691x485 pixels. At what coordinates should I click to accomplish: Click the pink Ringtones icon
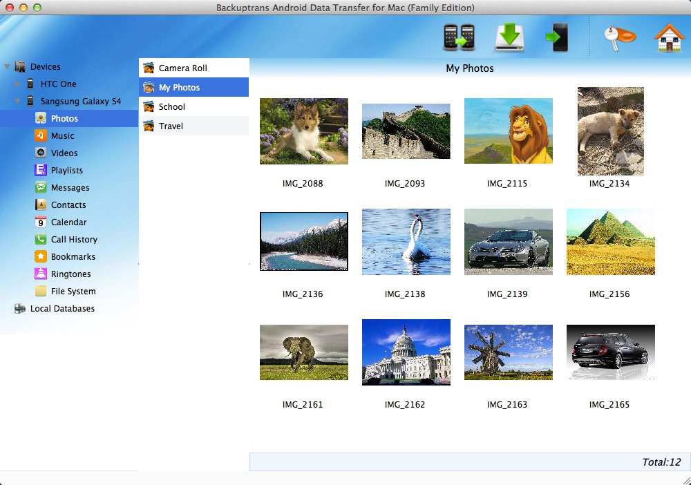coord(41,274)
